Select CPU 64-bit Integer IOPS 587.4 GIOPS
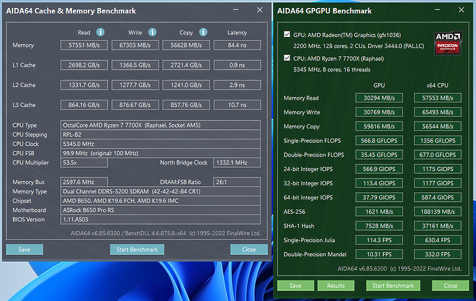This screenshot has height=301, width=476. (x=438, y=197)
